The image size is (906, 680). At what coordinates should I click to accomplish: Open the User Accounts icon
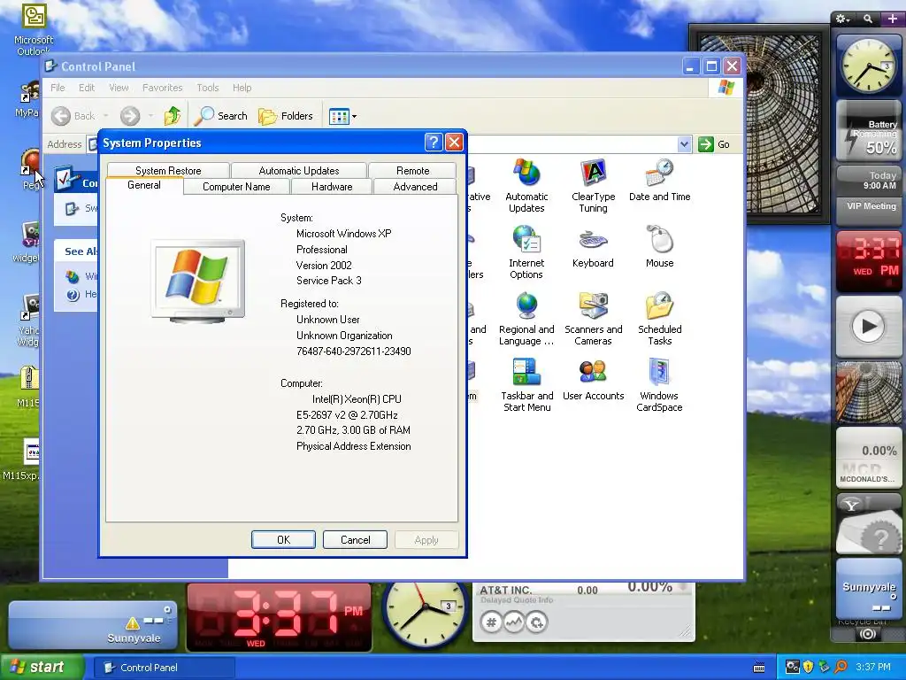(593, 380)
